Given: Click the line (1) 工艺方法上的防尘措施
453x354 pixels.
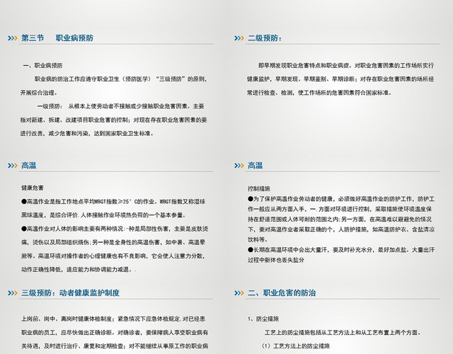Looking at the screenshot, I should click(296, 346).
